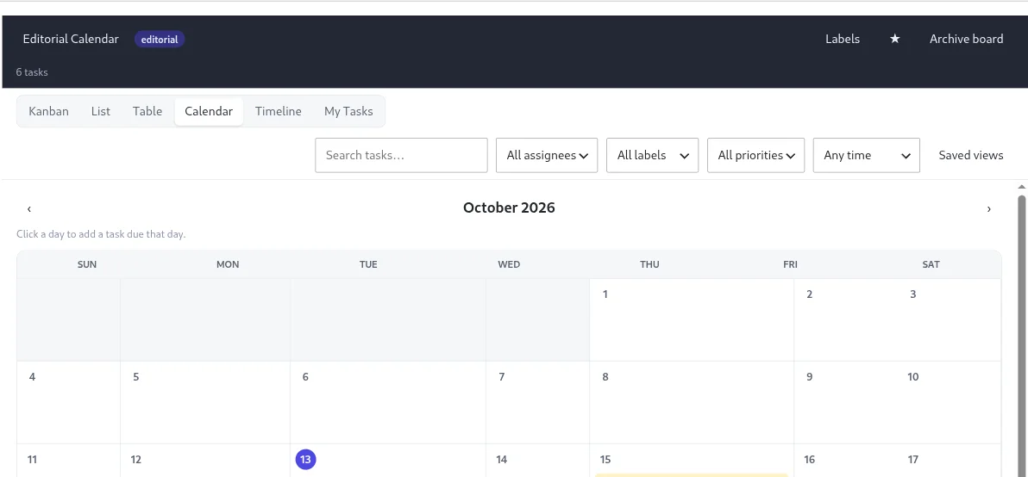This screenshot has width=1028, height=477.
Task: Add a task on October 8
Action: (692, 402)
